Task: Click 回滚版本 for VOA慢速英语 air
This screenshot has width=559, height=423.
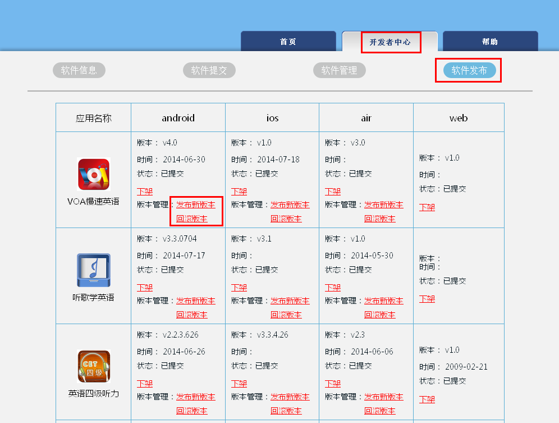Action: coord(379,219)
